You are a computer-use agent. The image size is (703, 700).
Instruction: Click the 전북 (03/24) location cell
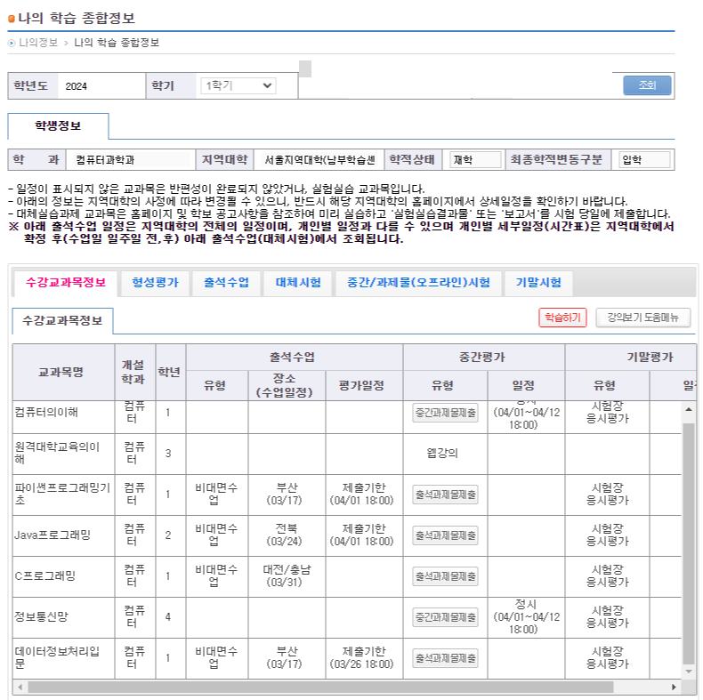coord(287,535)
